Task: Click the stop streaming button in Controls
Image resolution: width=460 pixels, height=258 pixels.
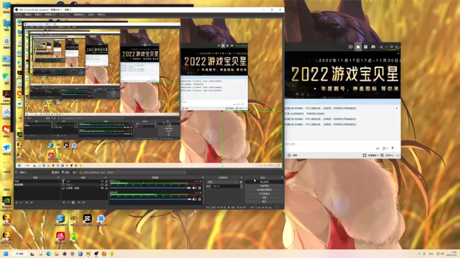Action: coord(264,182)
